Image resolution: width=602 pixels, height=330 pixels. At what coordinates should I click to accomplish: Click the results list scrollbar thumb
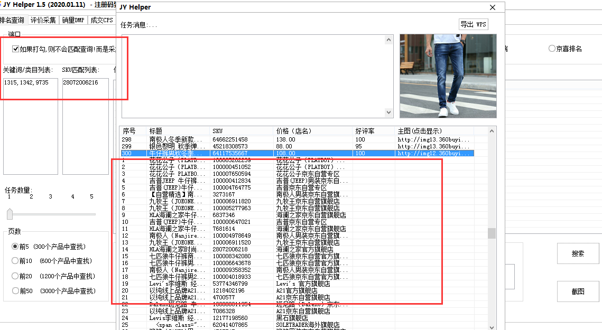coord(492,233)
